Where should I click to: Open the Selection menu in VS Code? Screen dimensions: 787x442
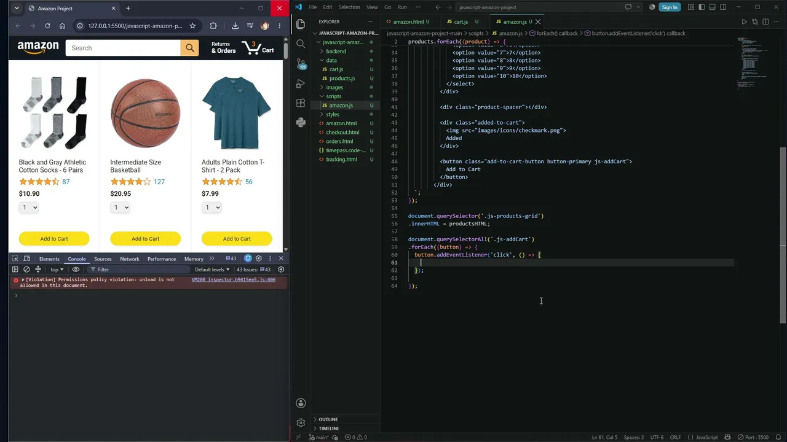click(349, 7)
